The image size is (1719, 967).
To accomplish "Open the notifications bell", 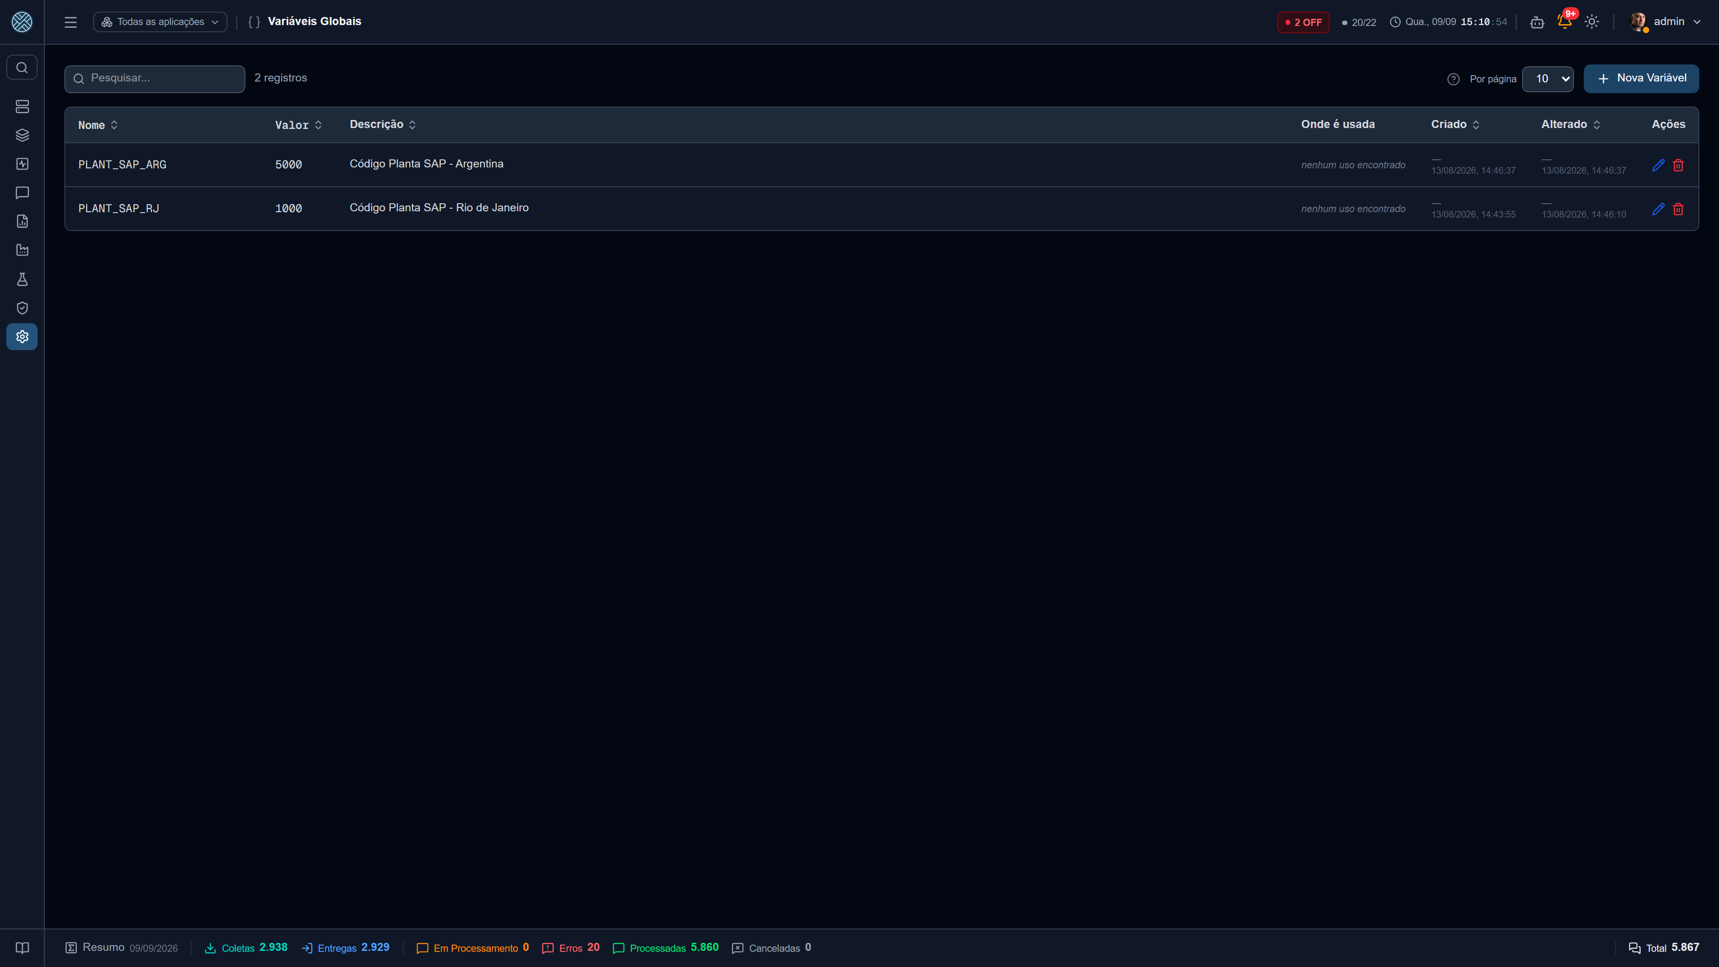I will pyautogui.click(x=1564, y=21).
